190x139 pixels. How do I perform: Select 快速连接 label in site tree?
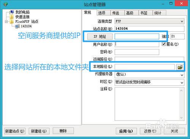(x=22, y=17)
